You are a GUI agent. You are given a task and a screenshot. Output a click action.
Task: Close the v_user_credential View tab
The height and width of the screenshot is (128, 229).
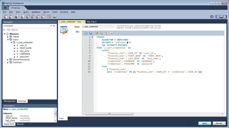coord(83,22)
